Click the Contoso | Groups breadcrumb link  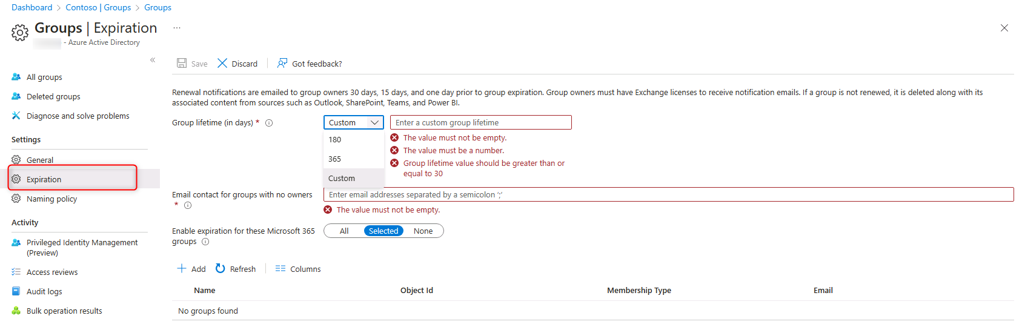click(x=98, y=7)
